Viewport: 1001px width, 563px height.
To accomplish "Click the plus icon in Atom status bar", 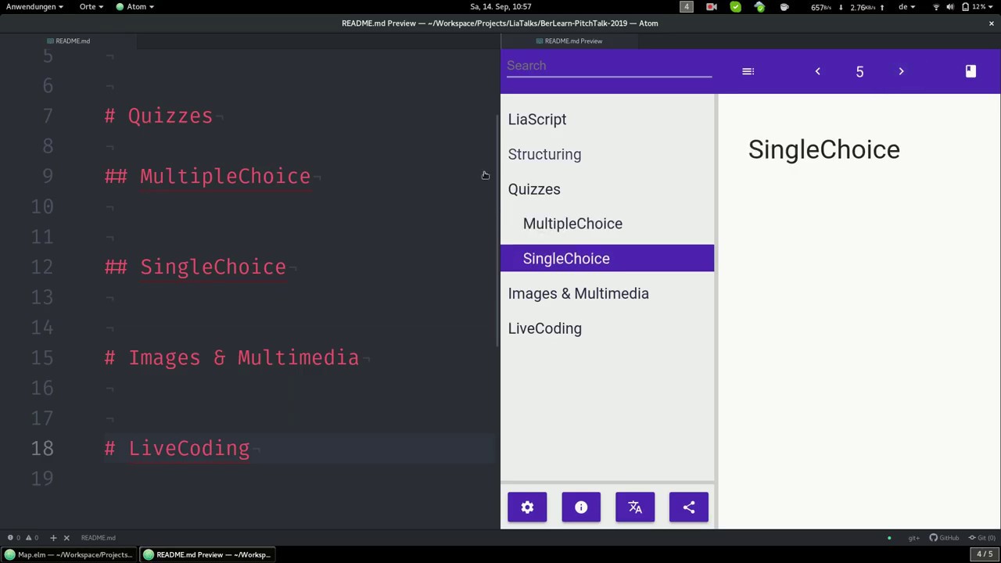I will point(53,538).
